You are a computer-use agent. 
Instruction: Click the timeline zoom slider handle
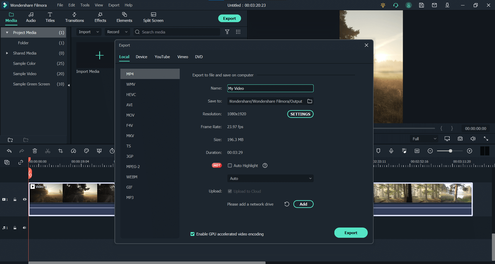[x=450, y=151]
